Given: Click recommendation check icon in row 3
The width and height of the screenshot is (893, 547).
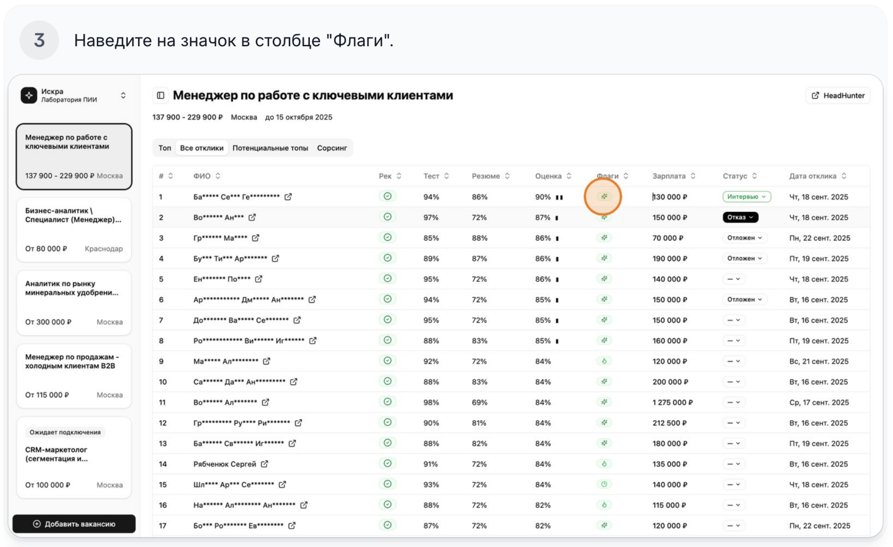Looking at the screenshot, I should 387,237.
